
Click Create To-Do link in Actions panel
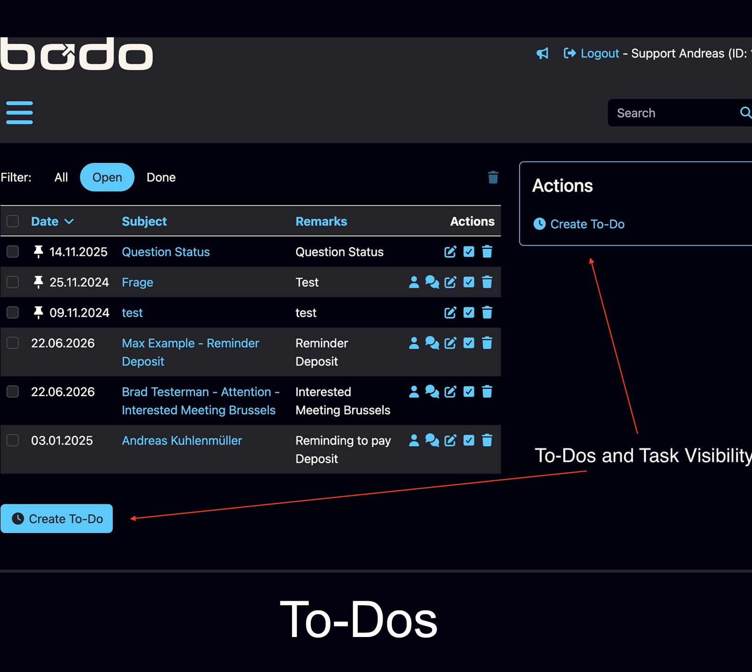point(579,224)
